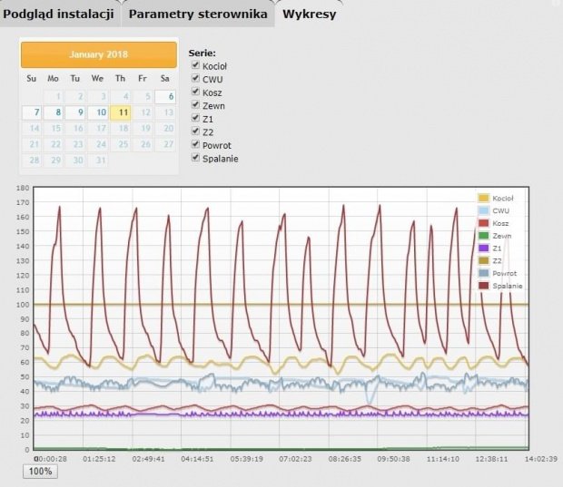Image resolution: width=563 pixels, height=487 pixels.
Task: Select January 11 in the calendar
Action: (x=121, y=113)
